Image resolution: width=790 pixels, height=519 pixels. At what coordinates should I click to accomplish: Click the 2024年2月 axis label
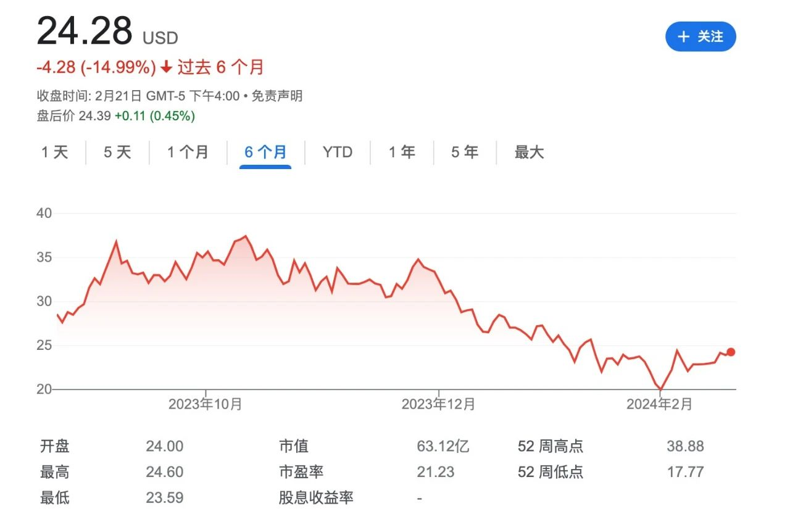point(659,404)
